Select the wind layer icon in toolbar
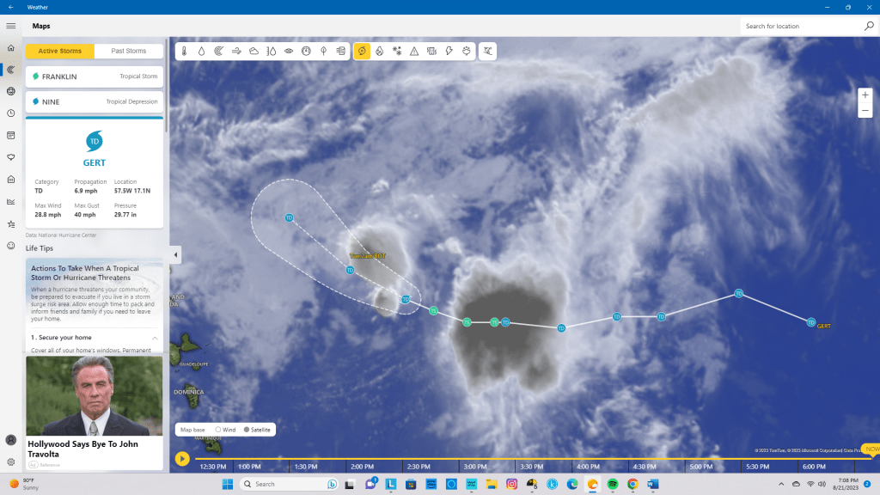880x495 pixels. pos(236,52)
